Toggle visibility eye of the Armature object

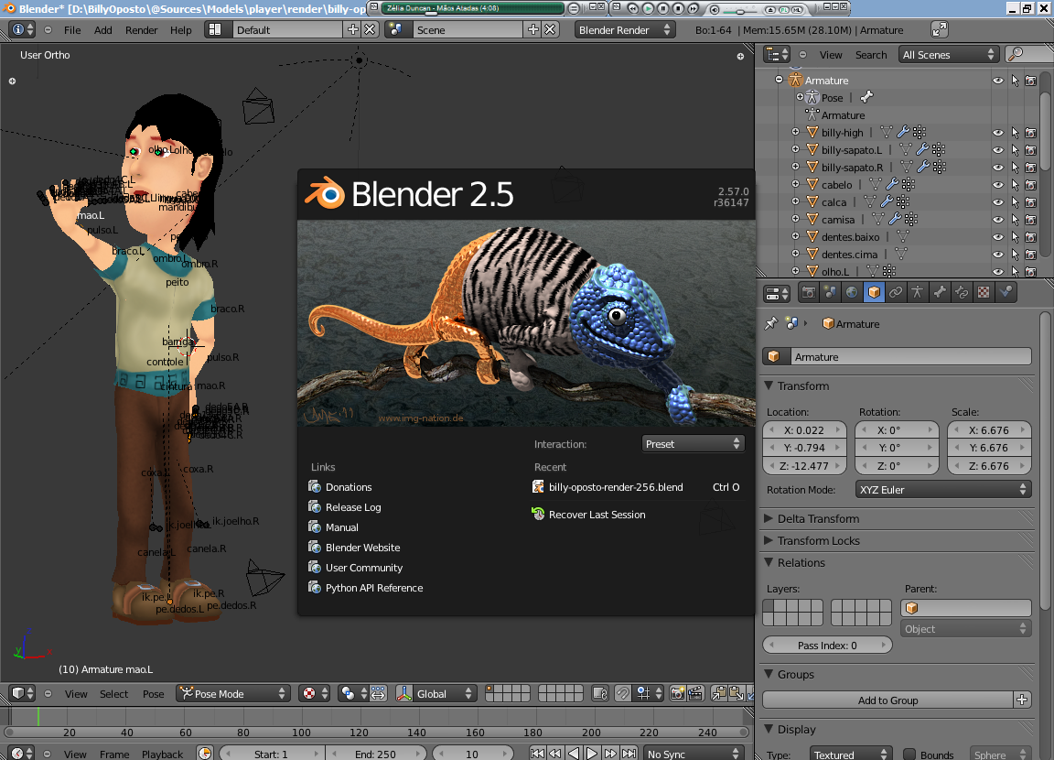[998, 81]
